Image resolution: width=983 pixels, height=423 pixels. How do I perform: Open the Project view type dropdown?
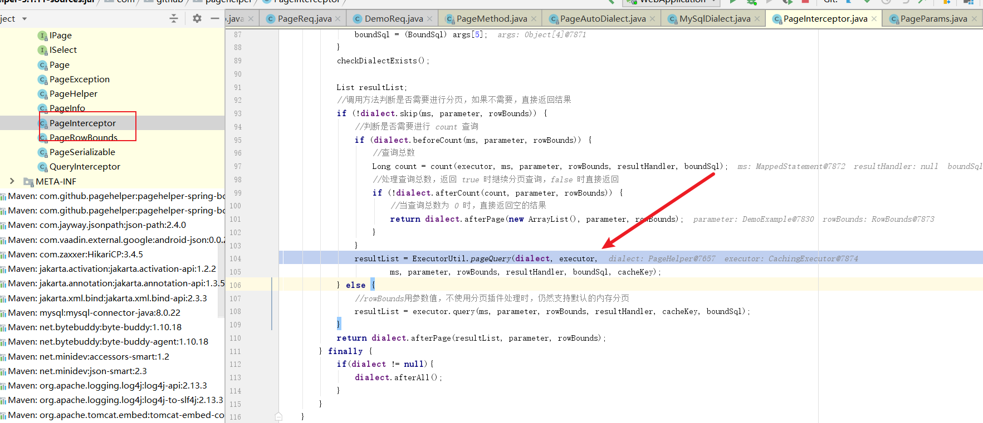[24, 19]
